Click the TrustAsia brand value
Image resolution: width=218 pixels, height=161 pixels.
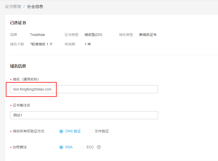37,35
